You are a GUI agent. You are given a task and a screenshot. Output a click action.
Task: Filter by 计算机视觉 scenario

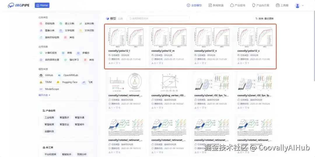click(x=48, y=53)
